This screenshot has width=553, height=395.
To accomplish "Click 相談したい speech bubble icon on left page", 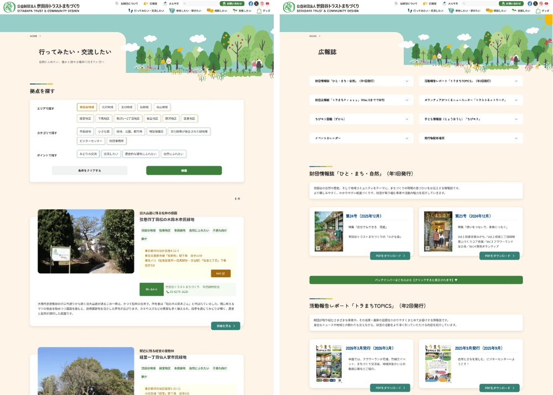I will coord(210,10).
